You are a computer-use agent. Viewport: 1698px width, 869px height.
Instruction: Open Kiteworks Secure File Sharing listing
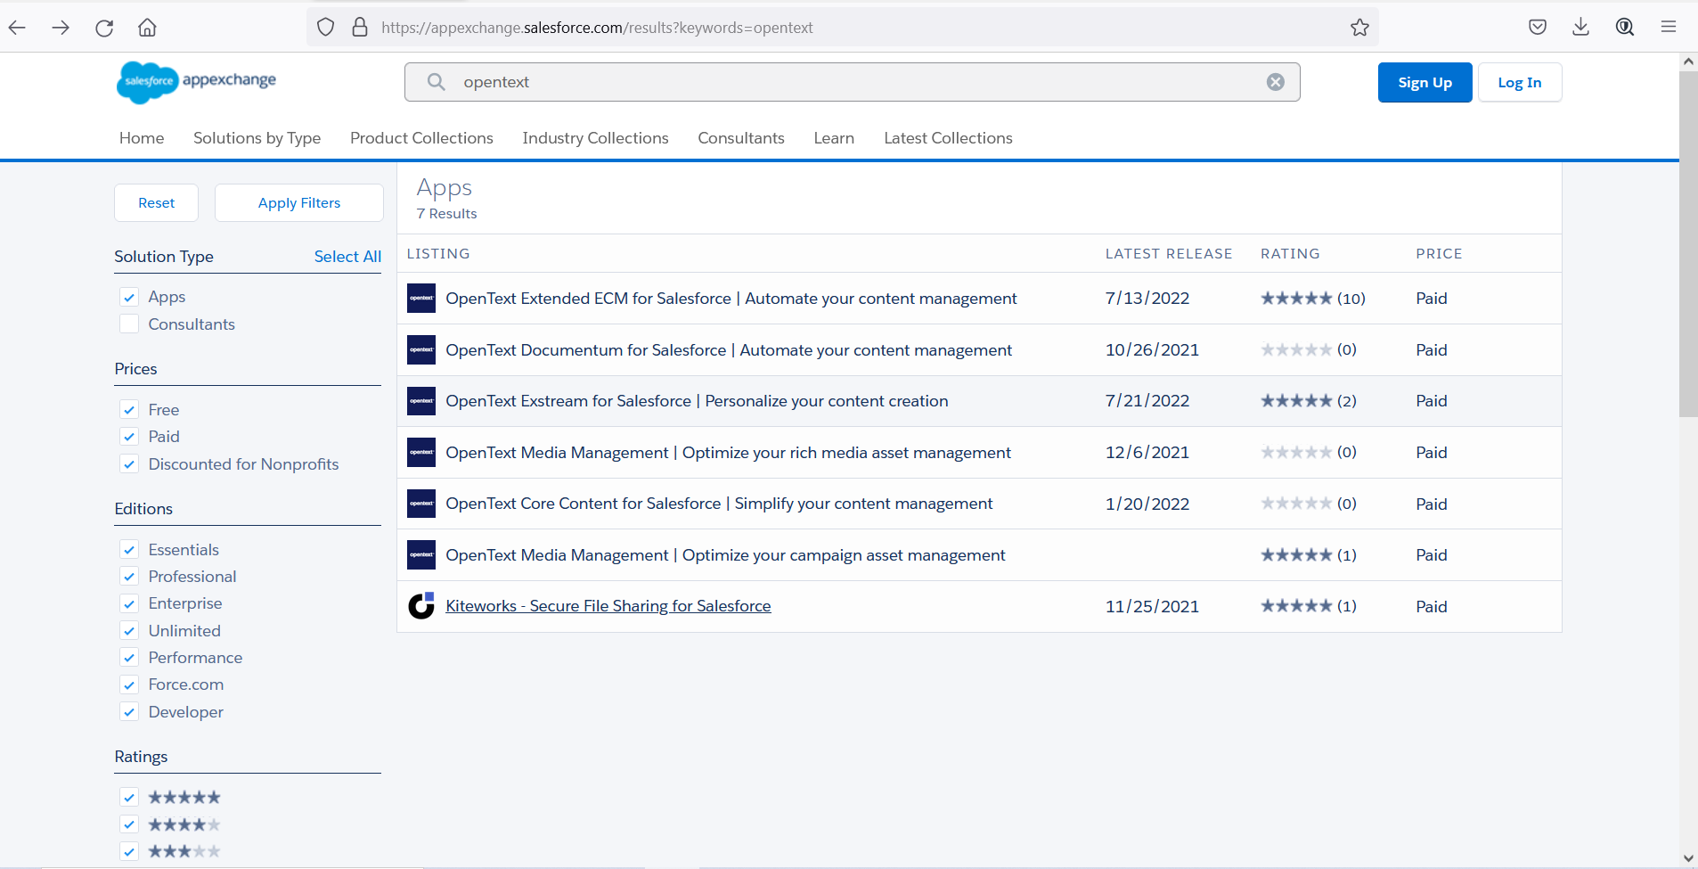(608, 606)
